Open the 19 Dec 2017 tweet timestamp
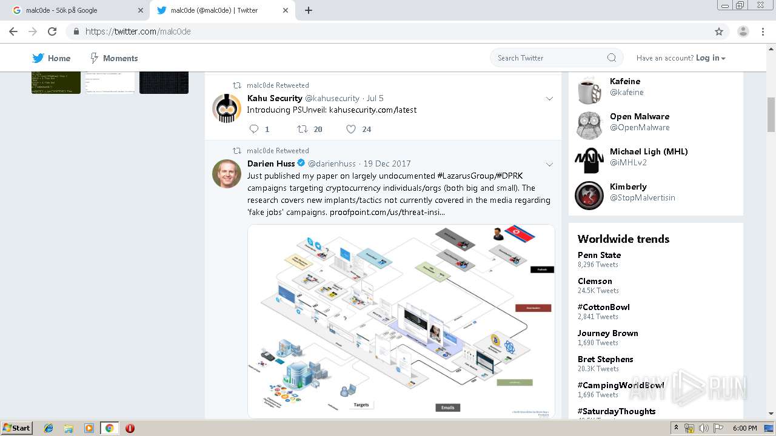Image resolution: width=776 pixels, height=436 pixels. (x=387, y=163)
